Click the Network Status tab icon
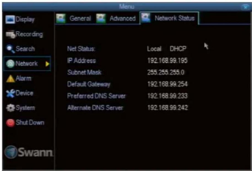This screenshot has height=171, width=252. click(146, 17)
